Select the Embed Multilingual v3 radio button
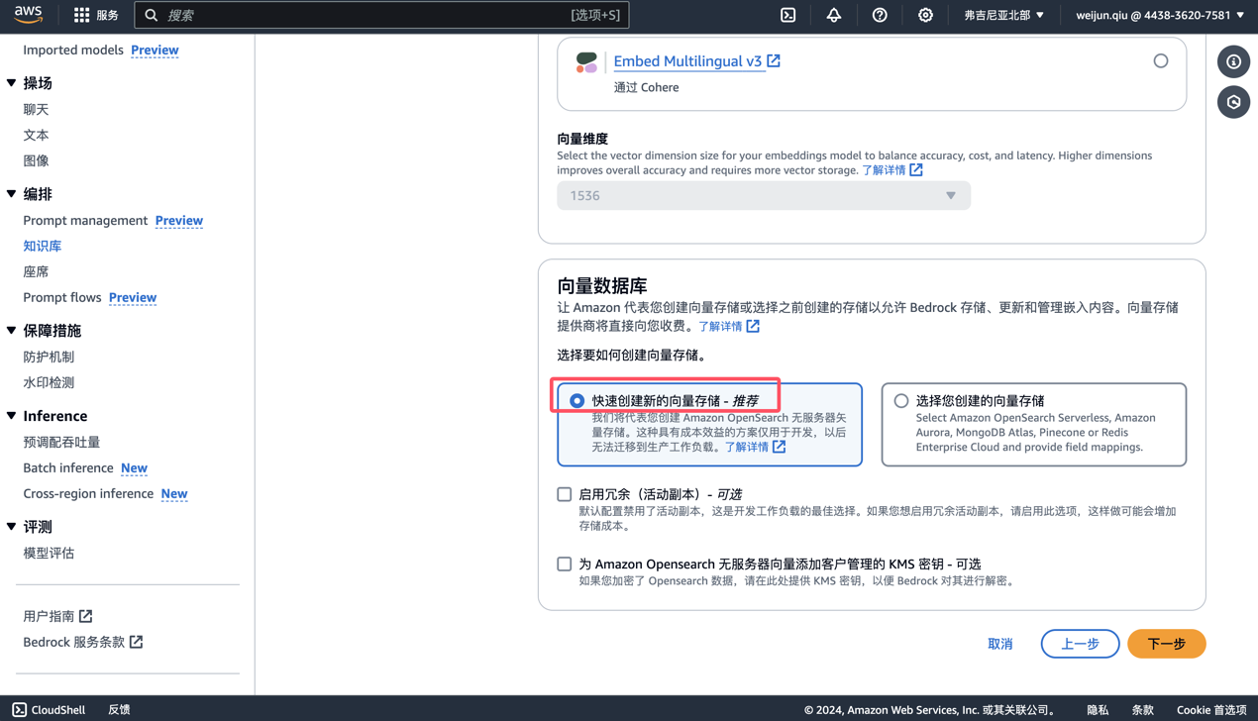The image size is (1258, 721). 1160,61
